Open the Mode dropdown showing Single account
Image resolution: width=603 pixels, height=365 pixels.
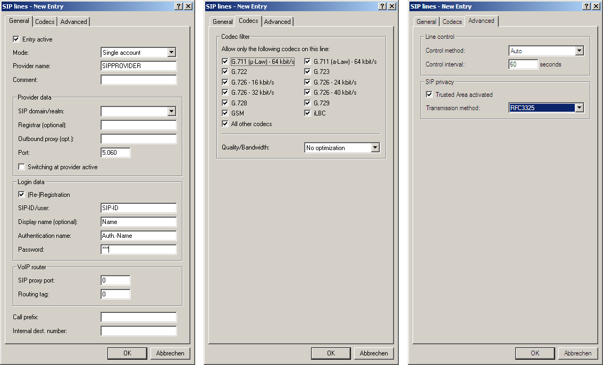171,53
